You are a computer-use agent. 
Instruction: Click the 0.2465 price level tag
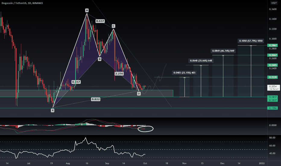click(273, 65)
